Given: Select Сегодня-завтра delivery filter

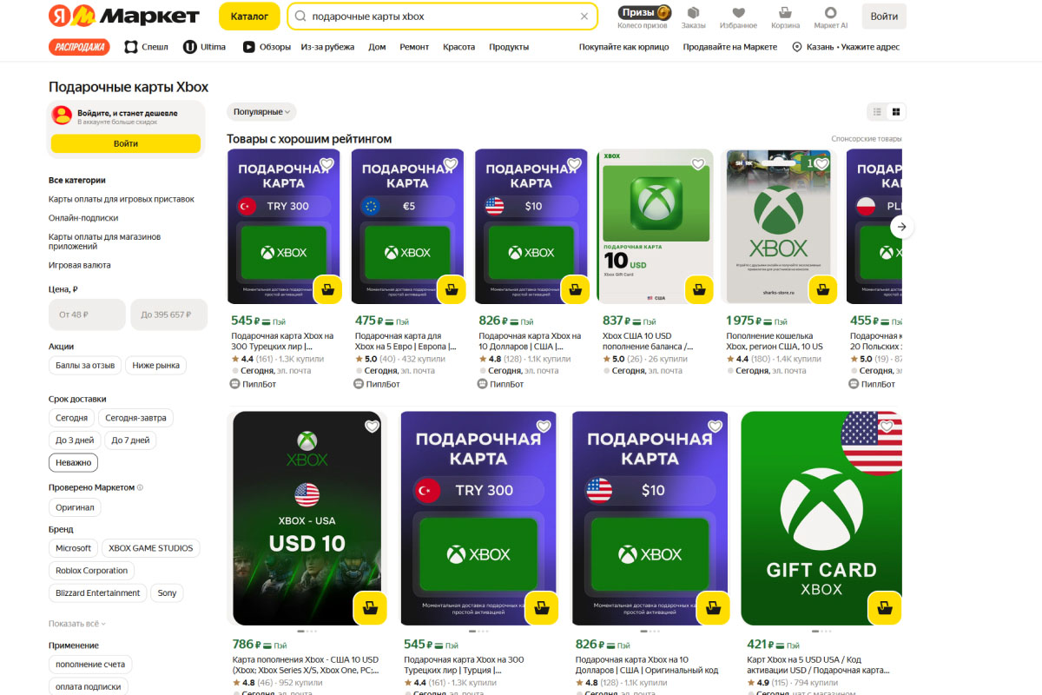Looking at the screenshot, I should (x=135, y=418).
